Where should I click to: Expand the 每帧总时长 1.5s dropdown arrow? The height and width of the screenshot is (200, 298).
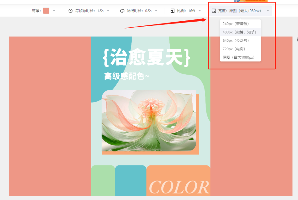108,11
